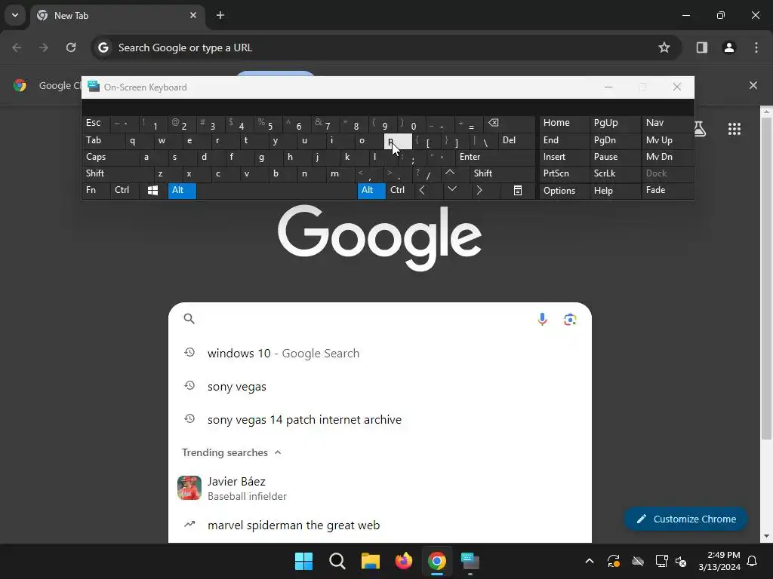The image size is (773, 579).
Task: Open Chrome side panel icon
Action: 701,47
